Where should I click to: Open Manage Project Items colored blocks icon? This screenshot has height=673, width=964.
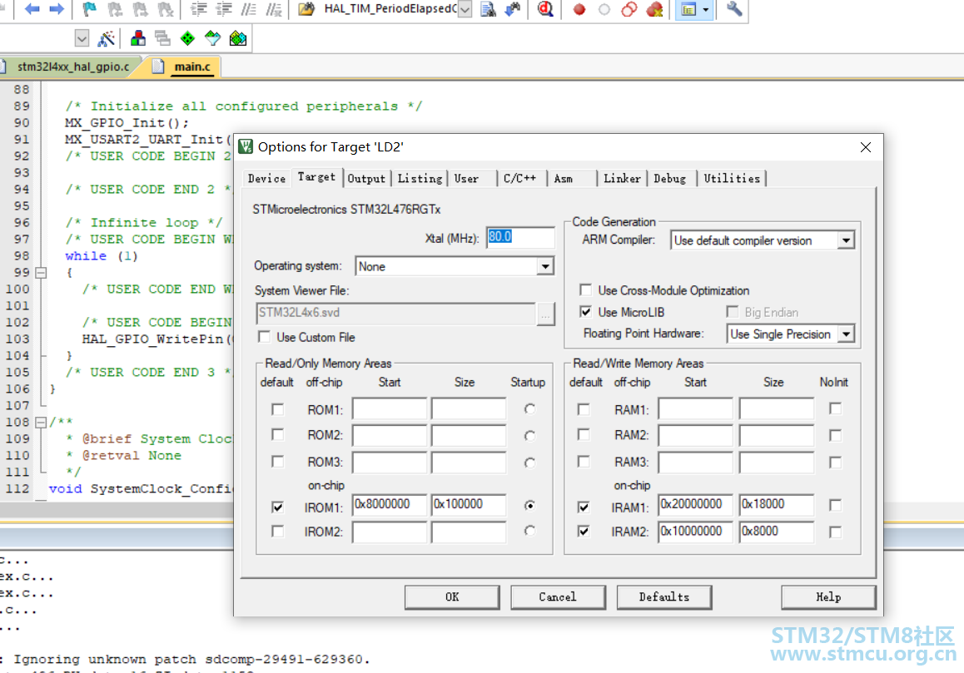tap(138, 39)
